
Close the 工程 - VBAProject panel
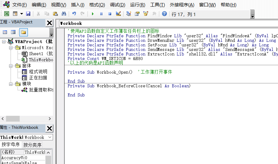pyautogui.click(x=49, y=23)
